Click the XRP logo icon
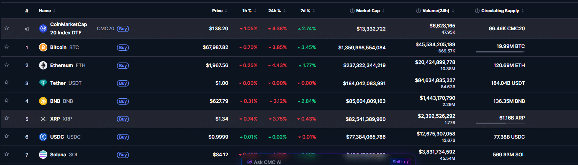Image resolution: width=578 pixels, height=165 pixels. coord(43,119)
